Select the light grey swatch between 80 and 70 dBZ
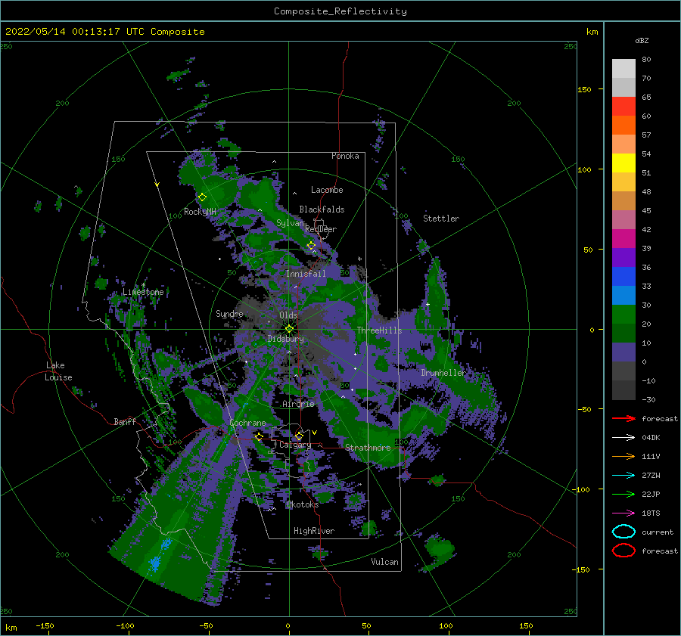The height and width of the screenshot is (636, 681). tap(623, 69)
